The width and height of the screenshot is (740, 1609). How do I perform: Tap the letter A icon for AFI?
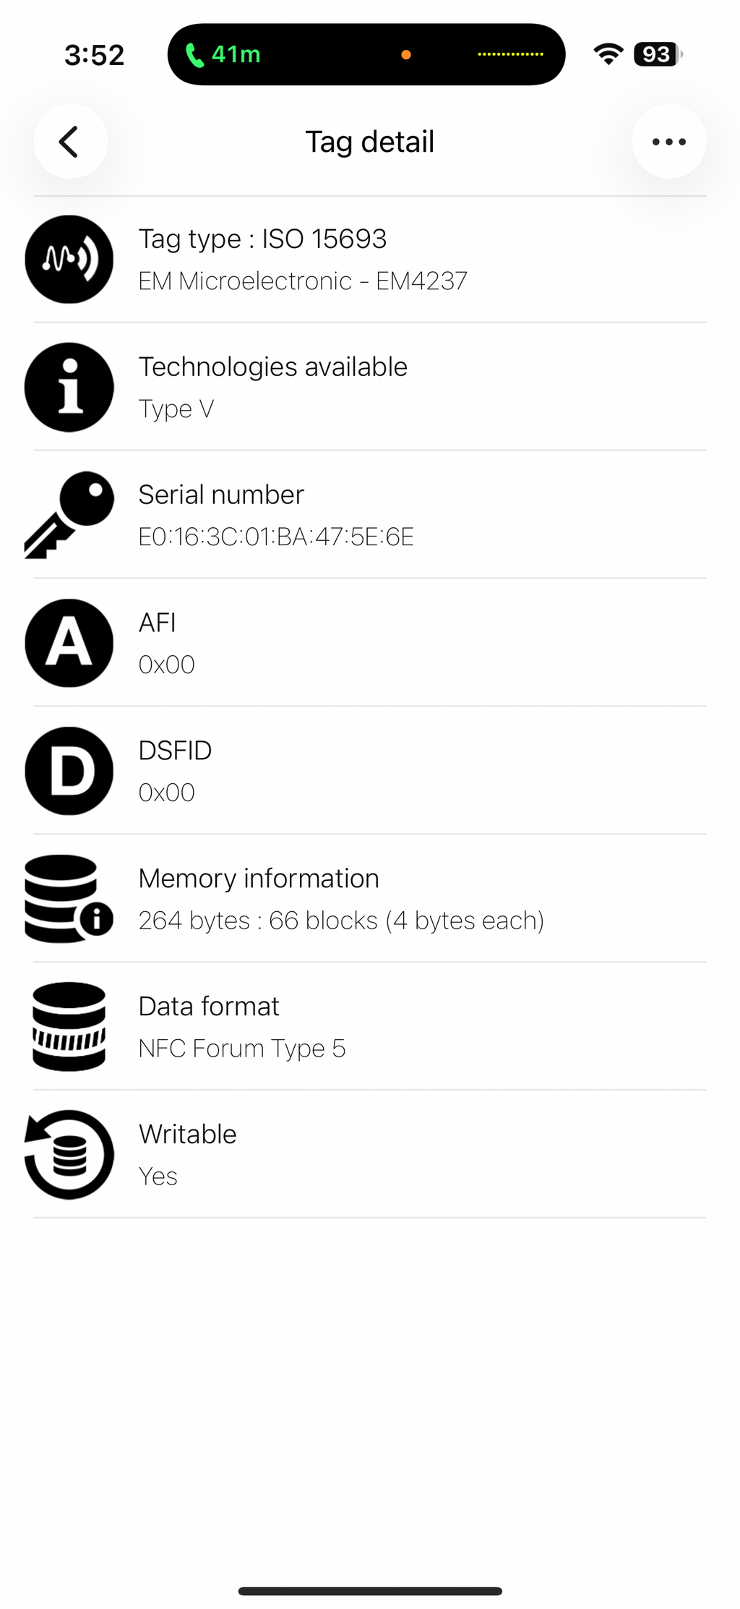69,643
